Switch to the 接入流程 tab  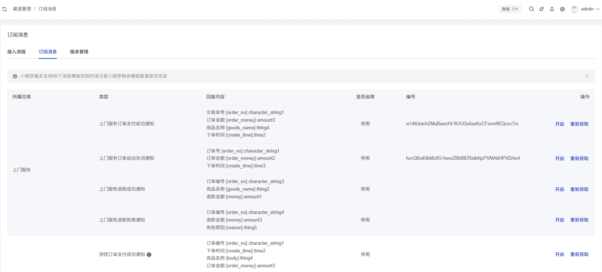coord(16,52)
